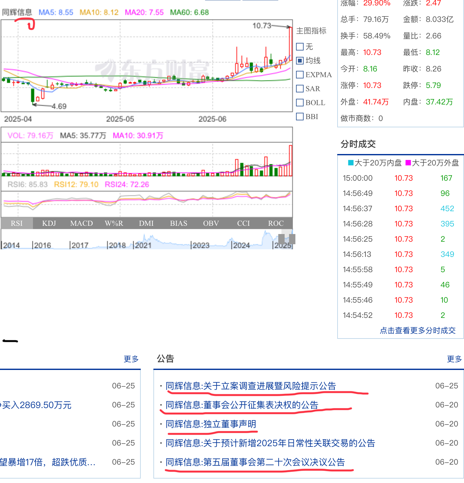The width and height of the screenshot is (464, 483).
Task: Enable the EXPMA indicator checkbox
Action: [300, 75]
